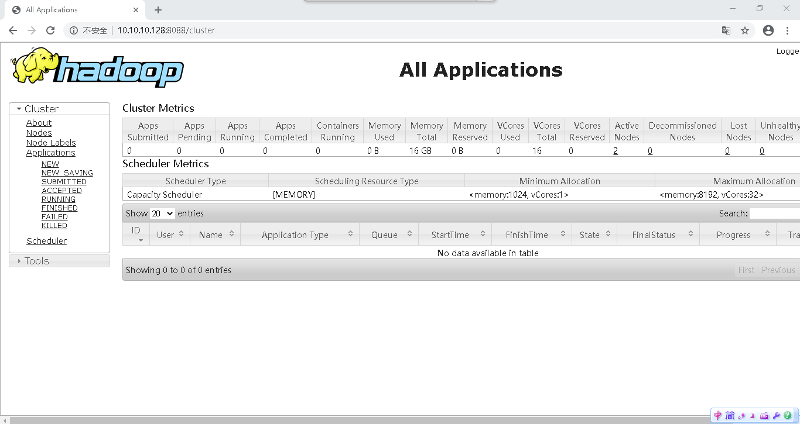Screen dimensions: 800x424
Task: Open the Show entries count dropdown
Action: coord(162,213)
